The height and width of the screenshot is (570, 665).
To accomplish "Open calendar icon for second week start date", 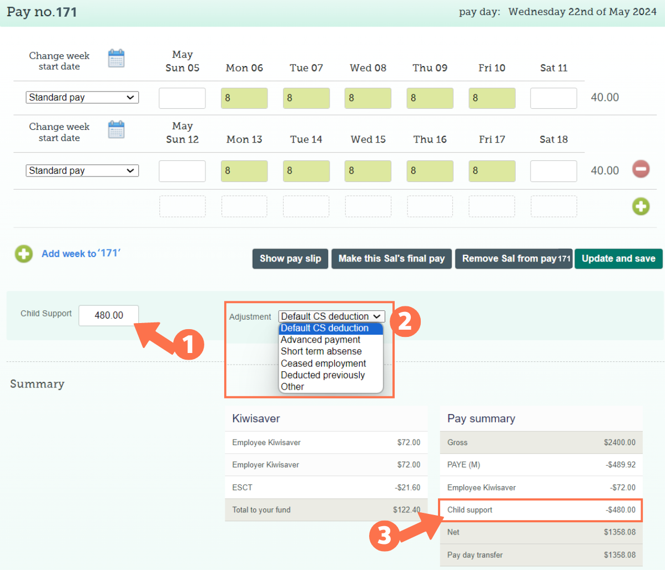I will tap(116, 130).
